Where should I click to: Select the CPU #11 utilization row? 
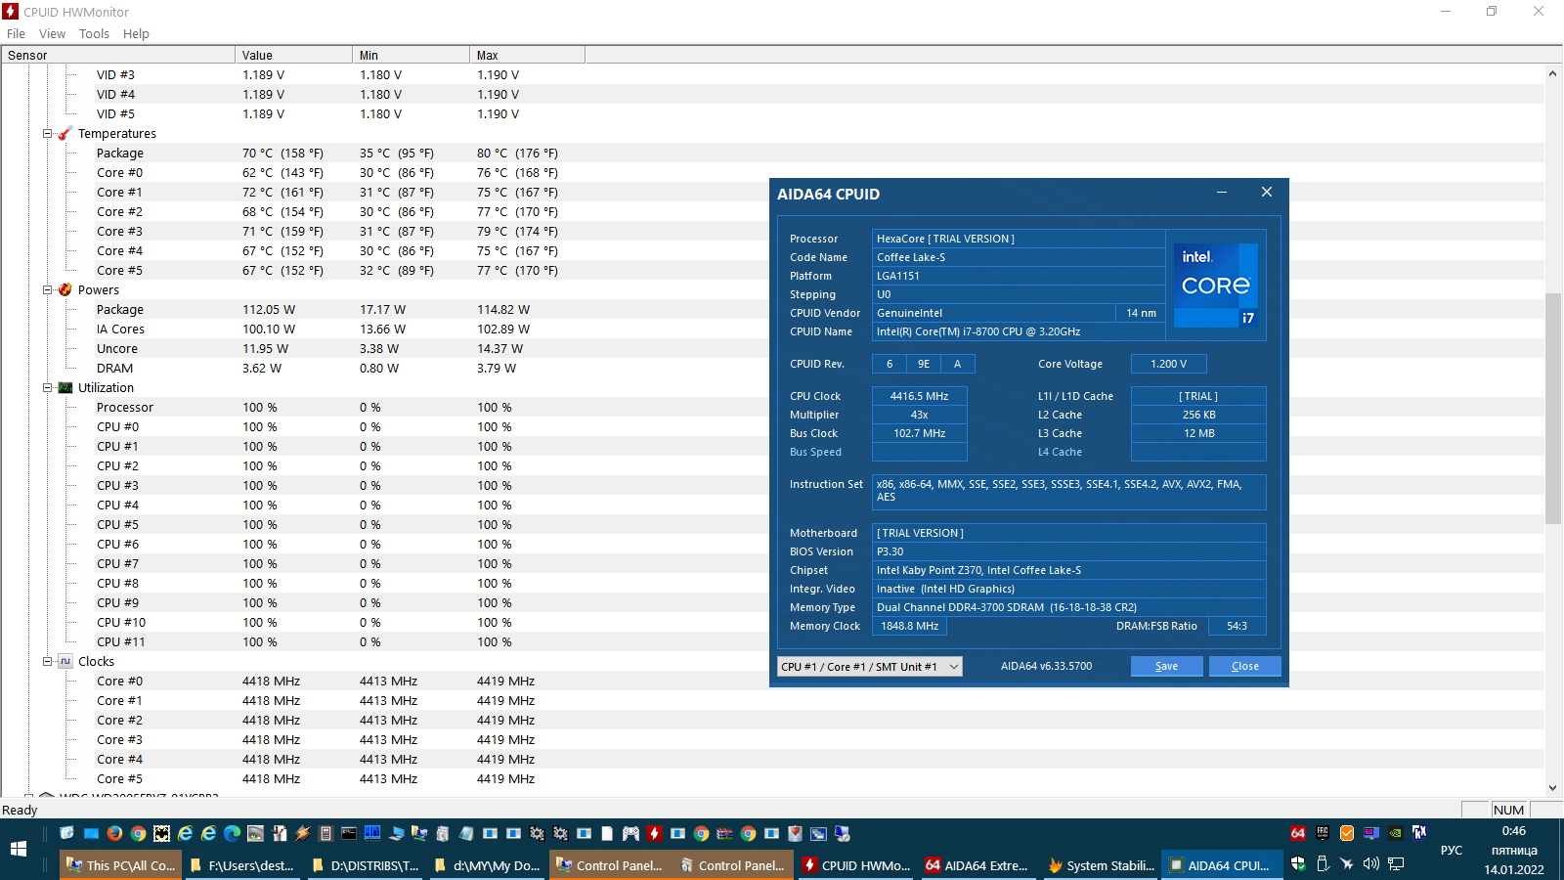(772, 642)
